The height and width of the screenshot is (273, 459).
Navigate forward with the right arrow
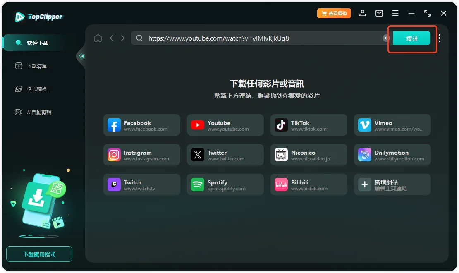coord(123,38)
